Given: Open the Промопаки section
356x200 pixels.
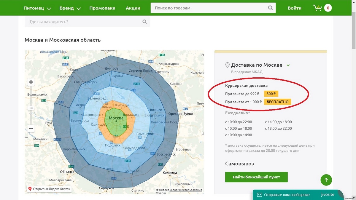Looking at the screenshot, I should tap(102, 8).
